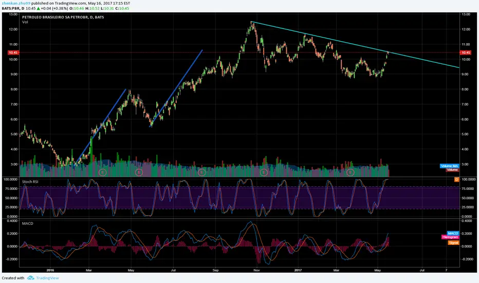The image size is (479, 283).
Task: Click the orange D label in the Stoch RSI pane
Action: (x=457, y=180)
